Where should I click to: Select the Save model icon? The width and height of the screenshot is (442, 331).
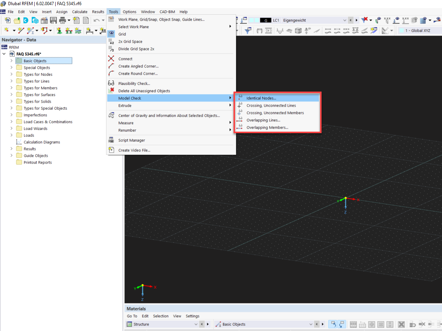pyautogui.click(x=53, y=21)
